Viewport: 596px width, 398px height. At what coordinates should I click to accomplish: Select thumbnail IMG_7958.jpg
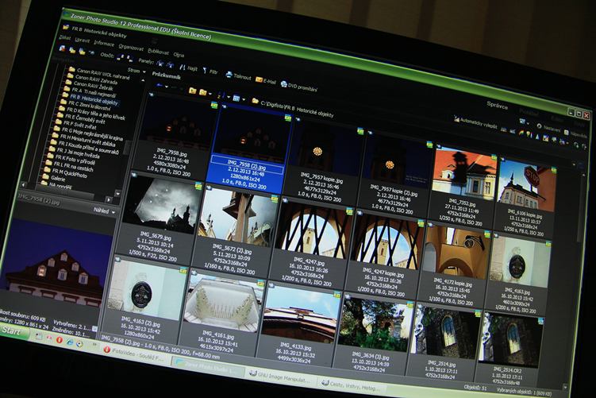(176, 137)
